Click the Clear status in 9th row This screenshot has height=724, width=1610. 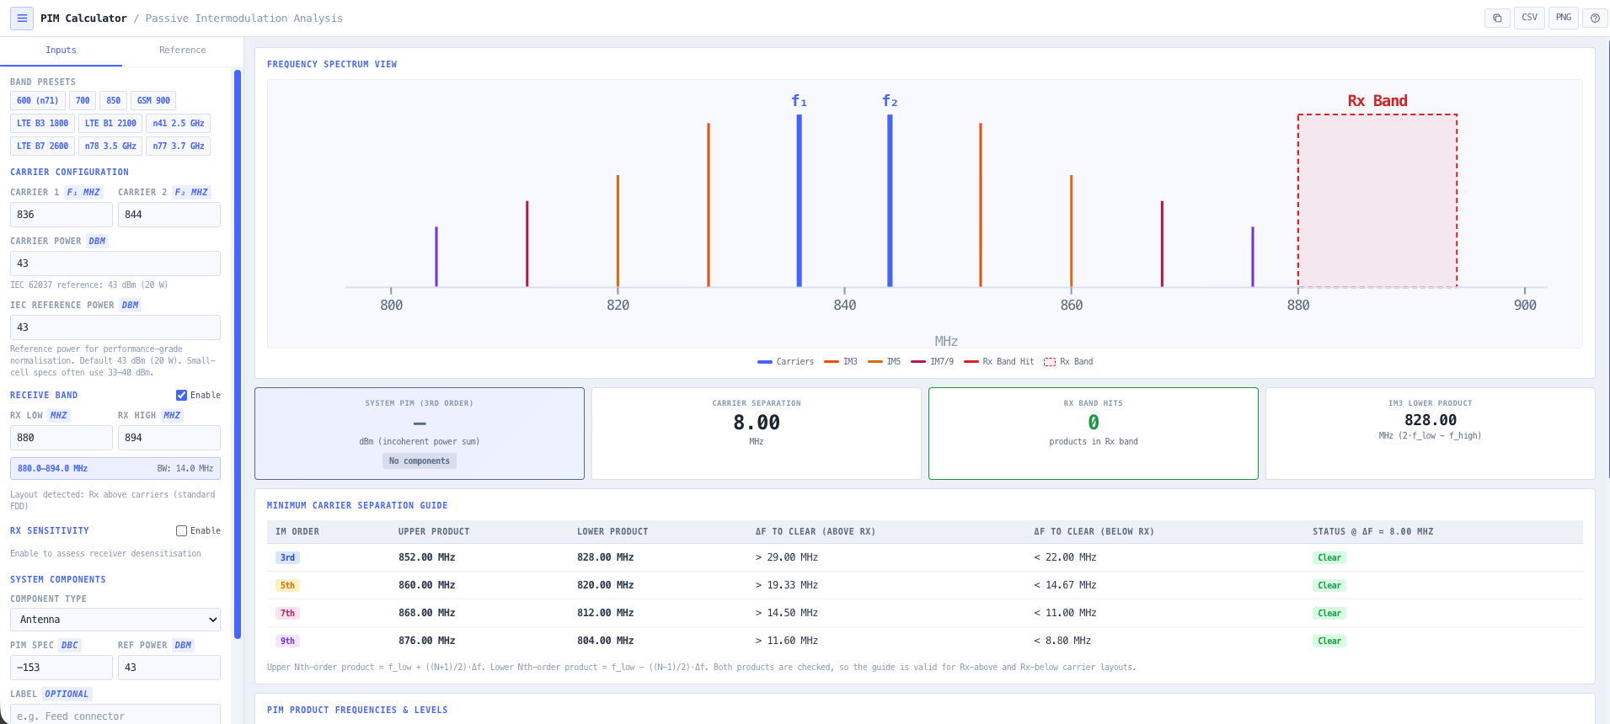click(1329, 641)
